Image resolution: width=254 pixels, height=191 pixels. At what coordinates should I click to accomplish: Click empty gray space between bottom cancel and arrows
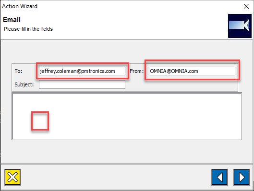pos(116,177)
